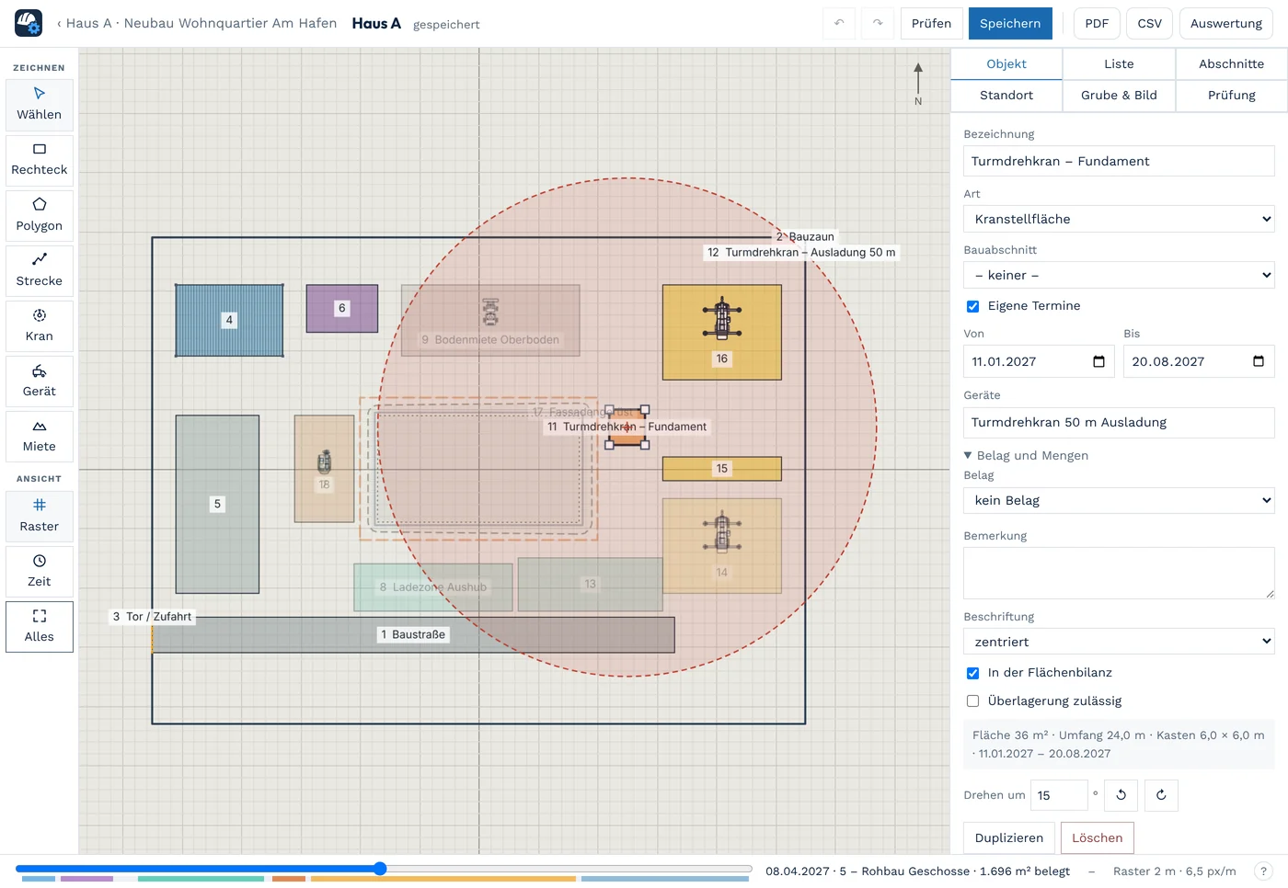Click Alles to fit all
This screenshot has height=888, width=1288.
point(40,627)
